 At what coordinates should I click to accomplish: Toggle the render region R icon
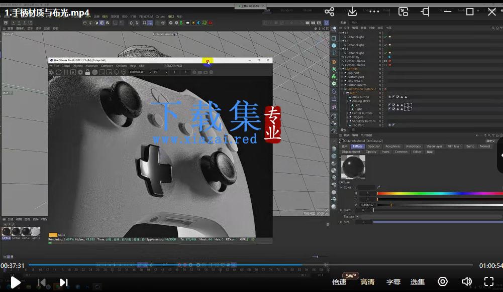tap(73, 72)
